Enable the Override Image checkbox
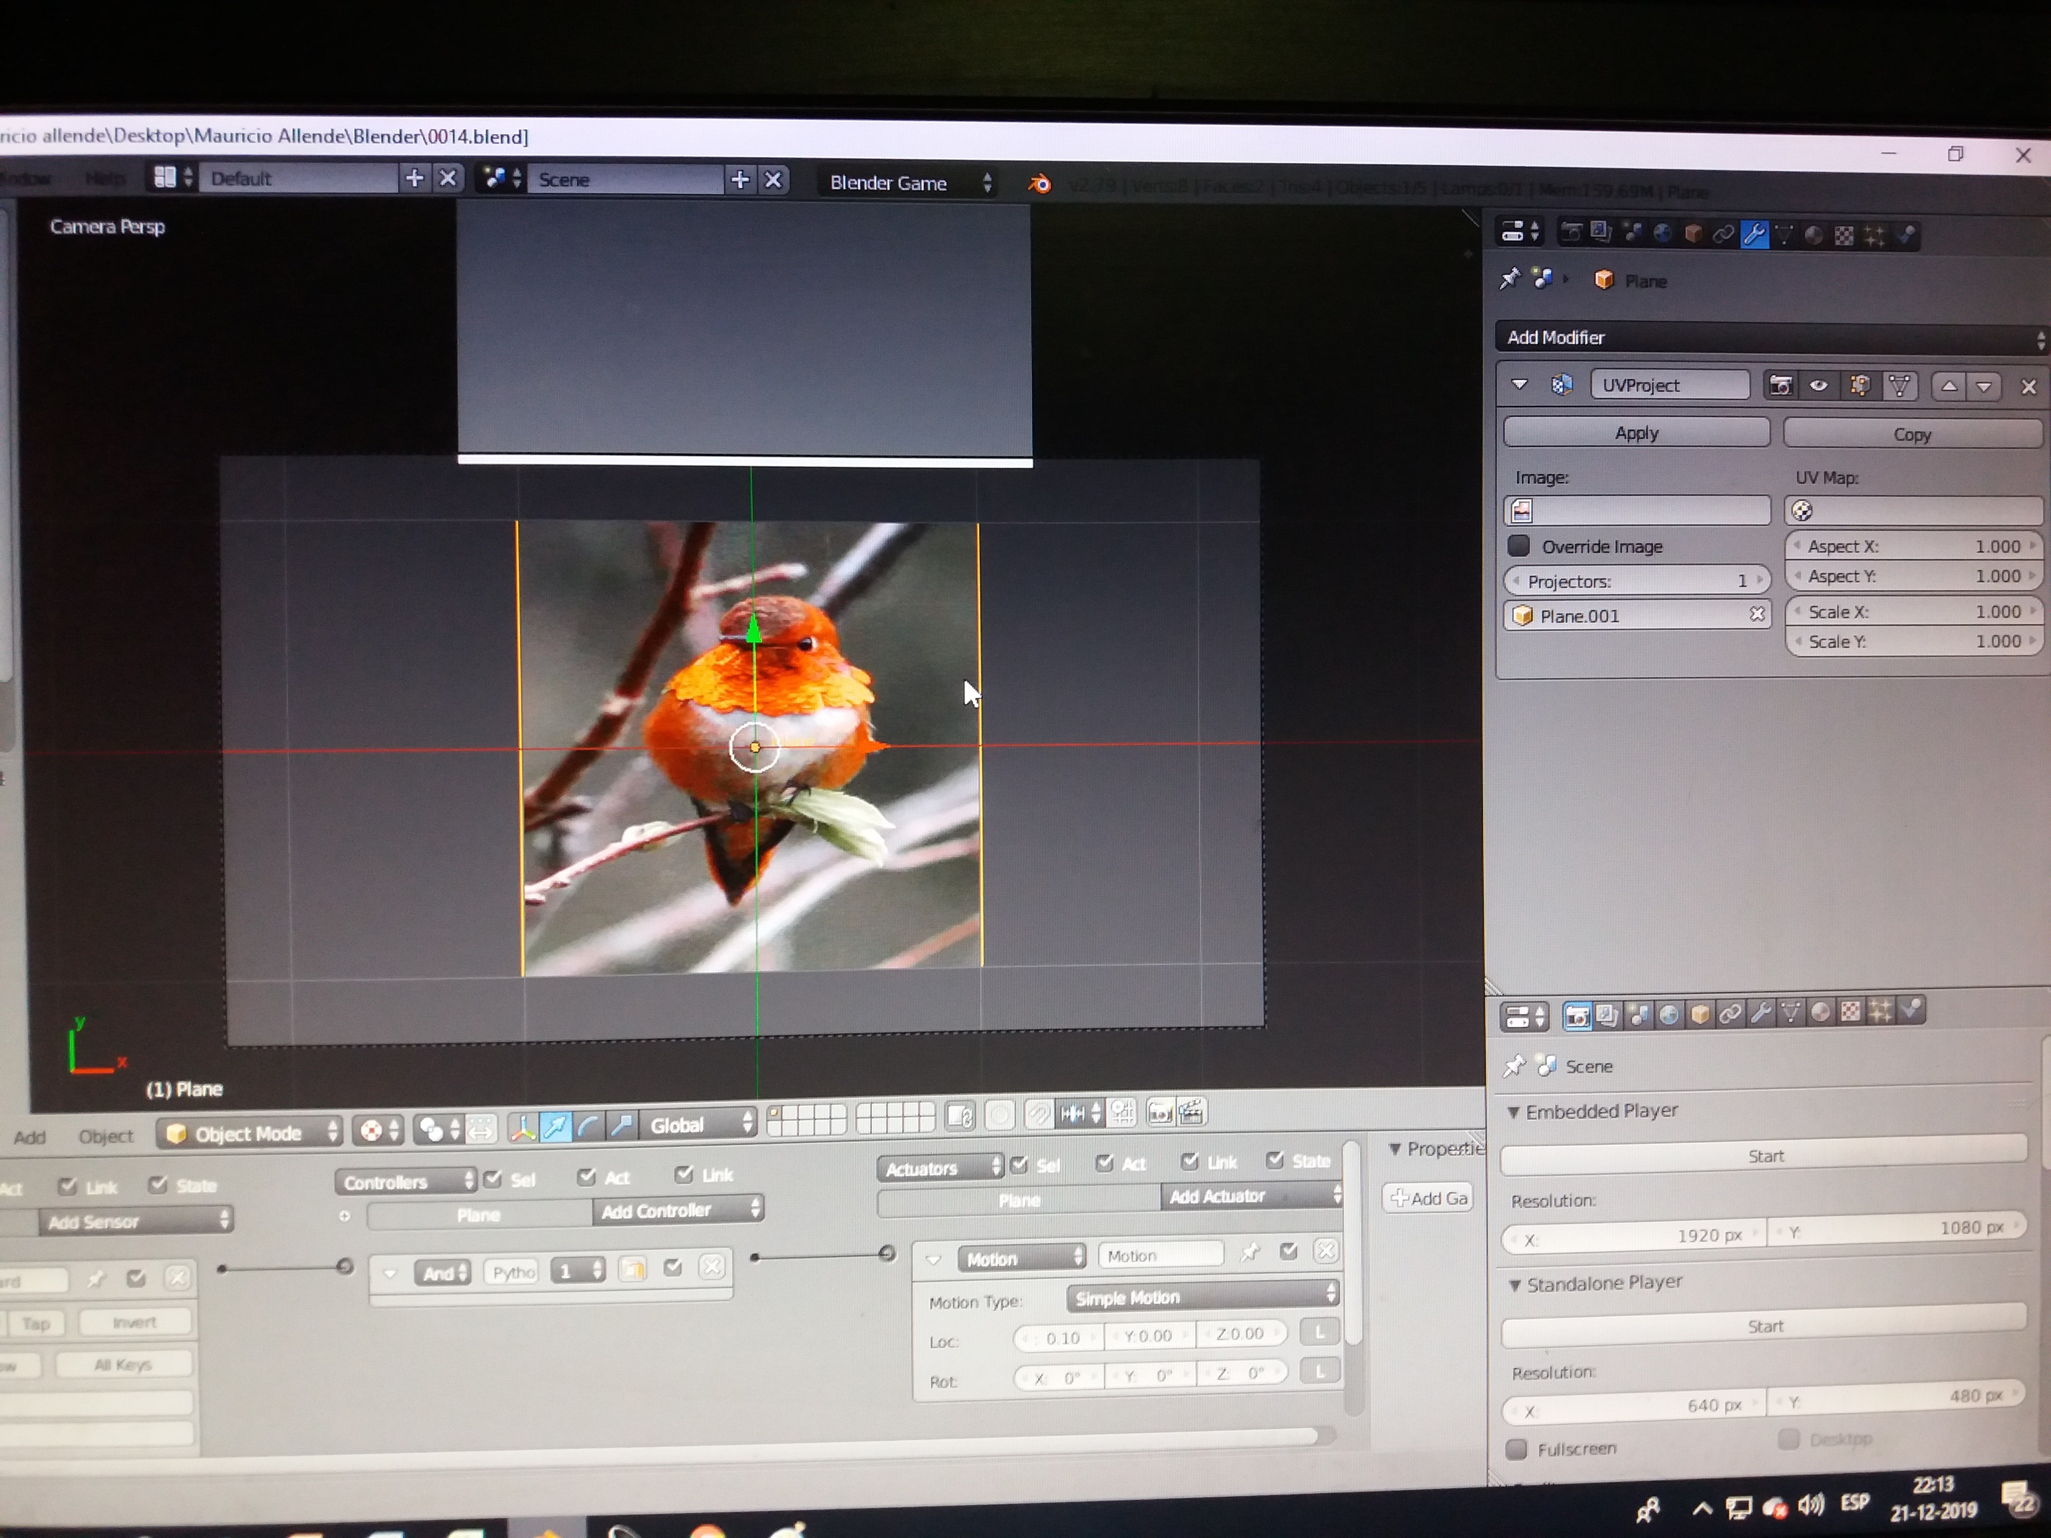Screen dimensions: 2051x1538 pos(1519,545)
